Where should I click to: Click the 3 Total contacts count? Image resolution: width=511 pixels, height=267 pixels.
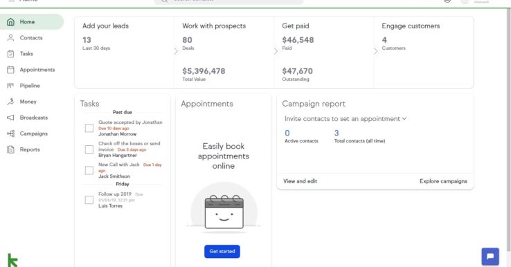point(337,133)
